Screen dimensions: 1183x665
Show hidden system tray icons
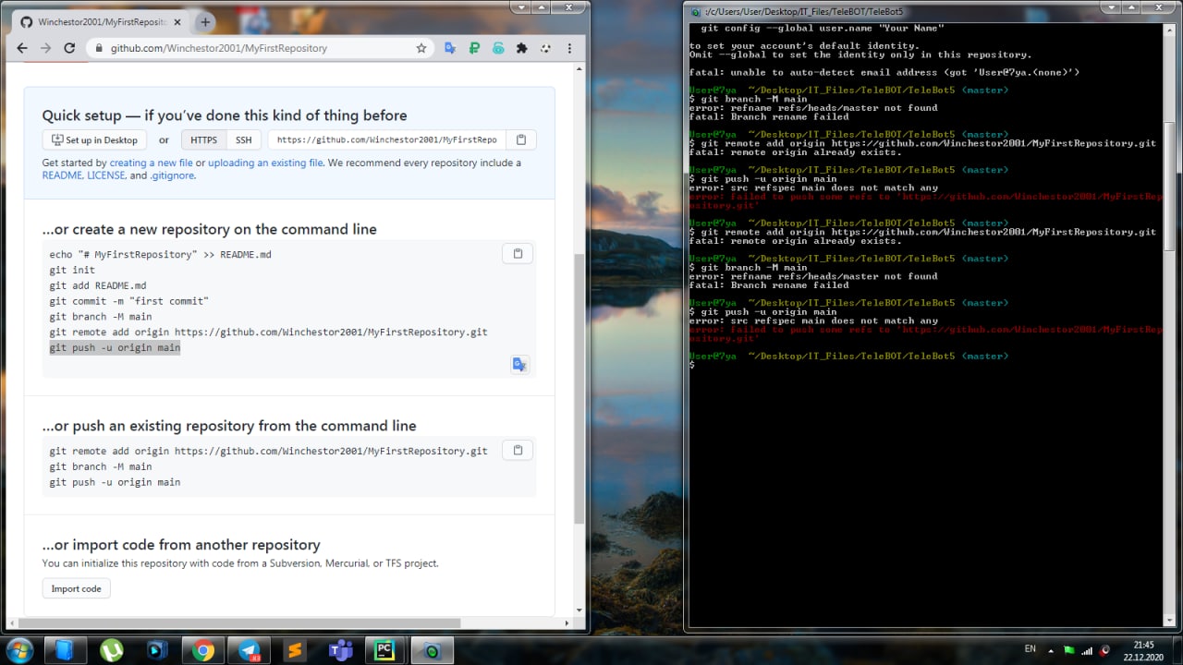point(1053,650)
